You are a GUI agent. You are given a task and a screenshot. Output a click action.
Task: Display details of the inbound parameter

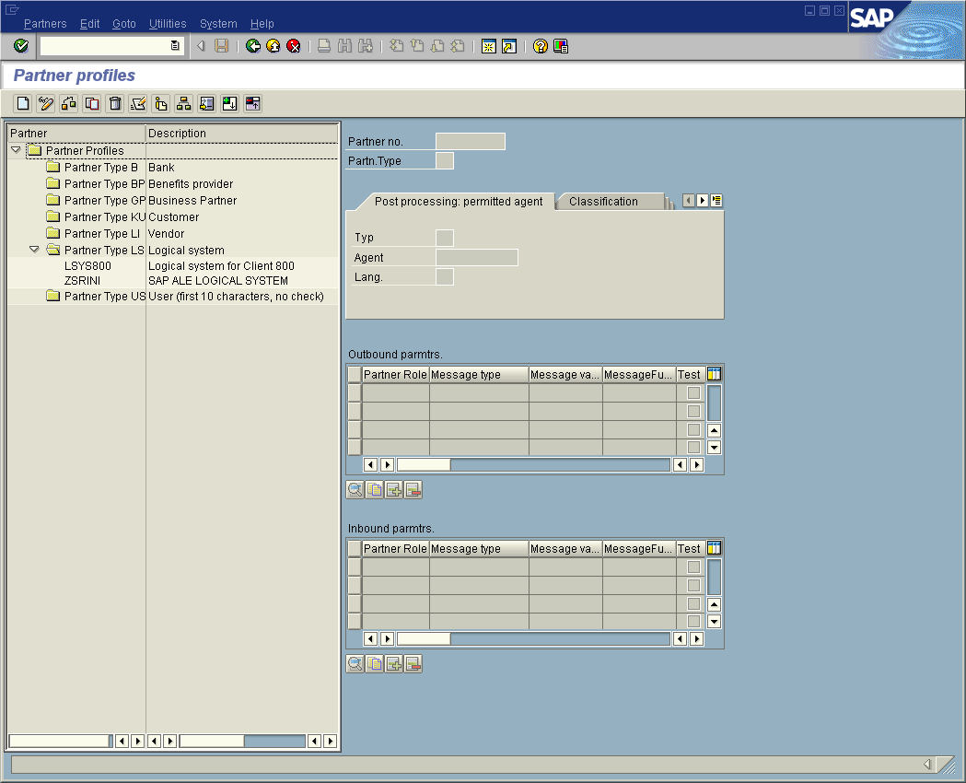[355, 663]
